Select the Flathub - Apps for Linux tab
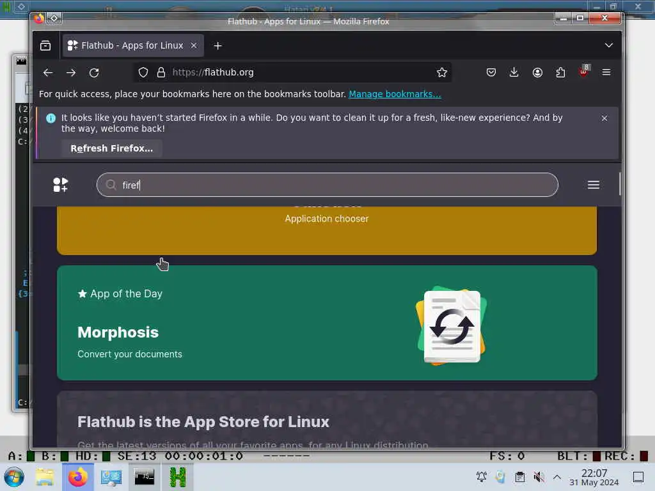This screenshot has width=655, height=491. (x=133, y=45)
